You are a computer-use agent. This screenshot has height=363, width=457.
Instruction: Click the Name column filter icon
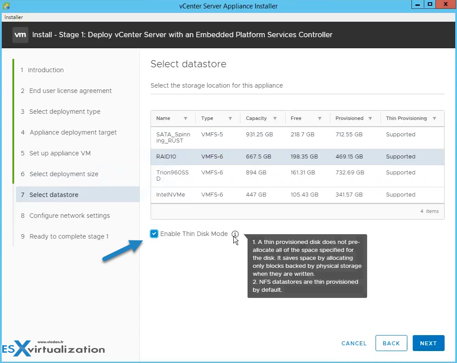point(186,119)
